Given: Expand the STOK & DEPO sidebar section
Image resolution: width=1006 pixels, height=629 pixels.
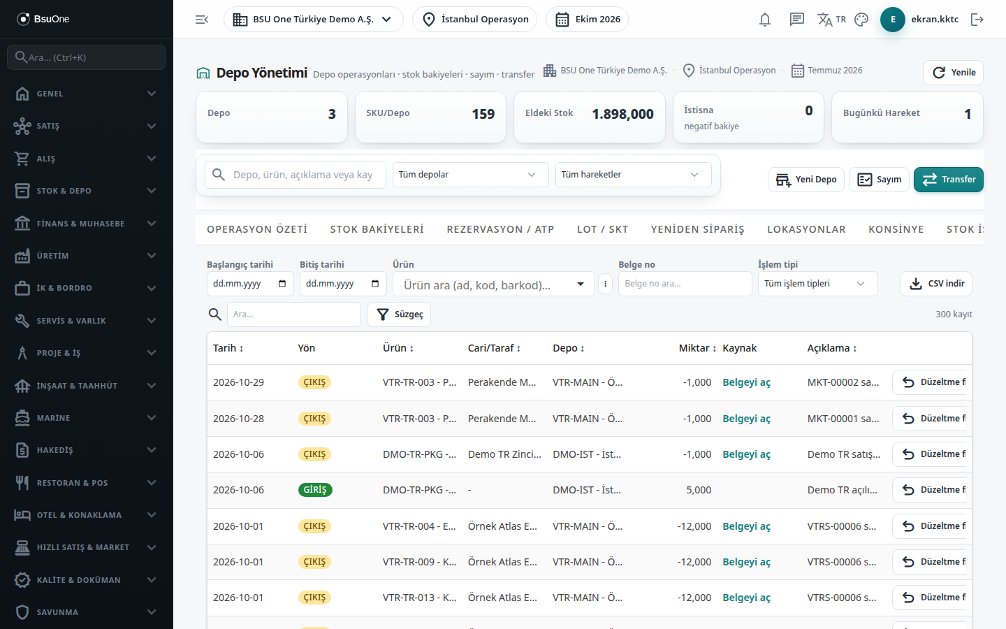Looking at the screenshot, I should point(87,191).
